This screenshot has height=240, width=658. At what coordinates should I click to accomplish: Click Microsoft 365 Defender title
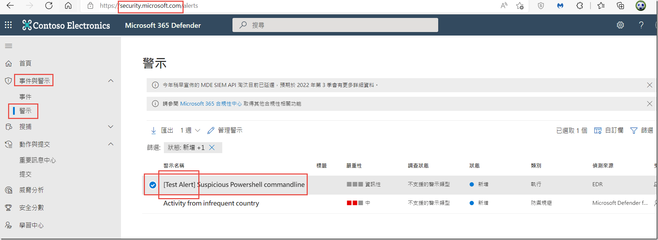point(163,25)
